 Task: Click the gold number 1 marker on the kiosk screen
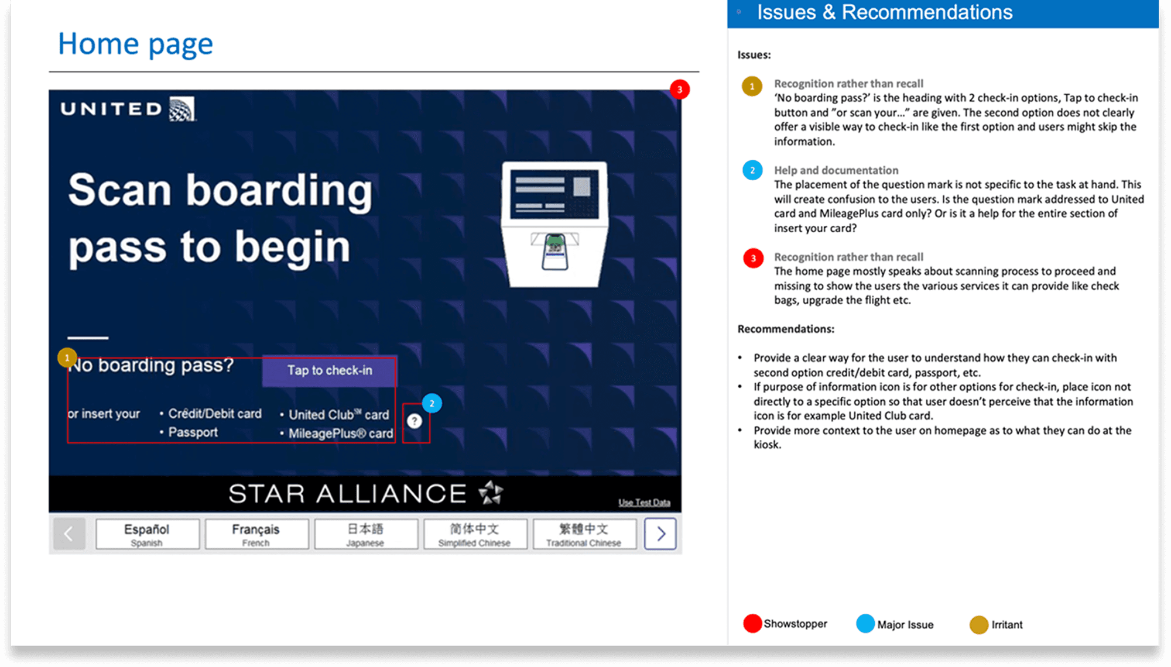tap(67, 357)
